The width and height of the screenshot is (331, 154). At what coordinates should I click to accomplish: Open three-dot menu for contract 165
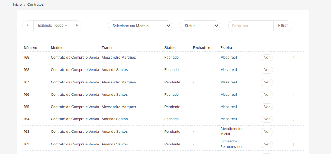[294, 107]
